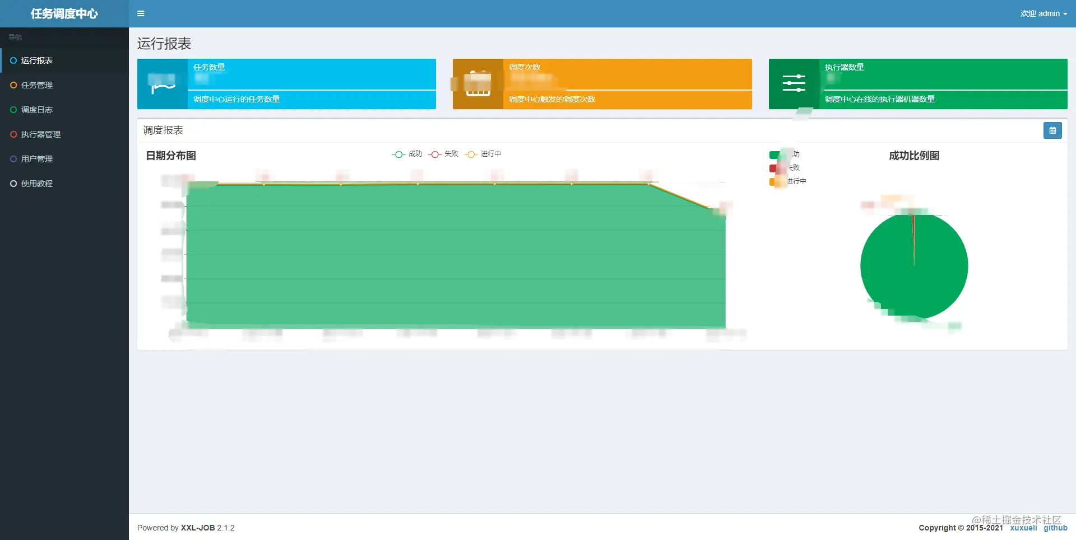The image size is (1076, 540).
Task: Click the 任务数量 card label
Action: [209, 67]
